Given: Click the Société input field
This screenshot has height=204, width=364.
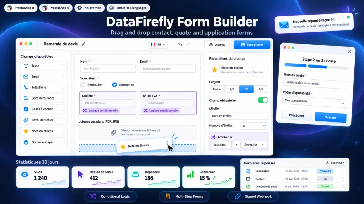Looking at the screenshot, I should pyautogui.click(x=108, y=103).
